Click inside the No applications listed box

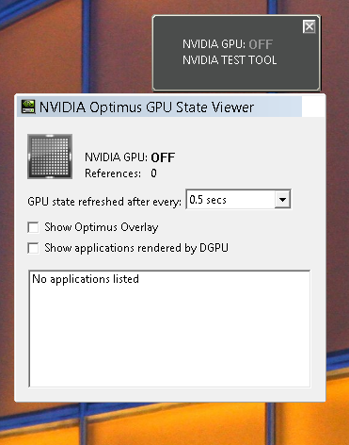click(x=169, y=328)
